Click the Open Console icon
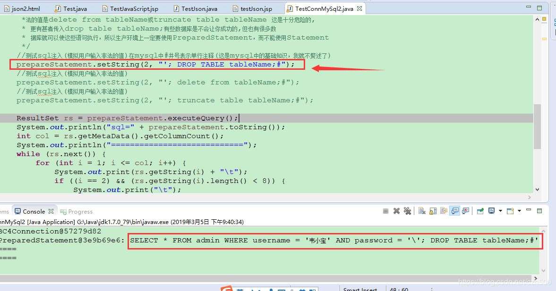556x291 pixels. [x=509, y=211]
